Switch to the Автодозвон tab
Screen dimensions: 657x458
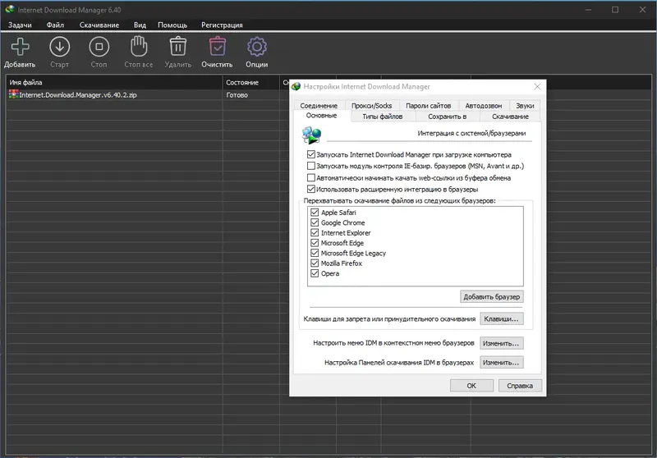[484, 106]
